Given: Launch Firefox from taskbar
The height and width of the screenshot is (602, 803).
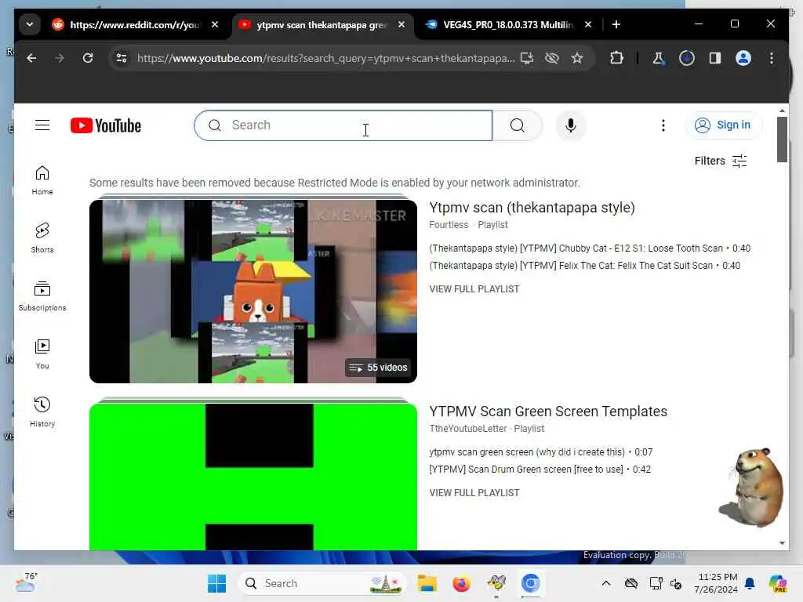Looking at the screenshot, I should coord(461,583).
